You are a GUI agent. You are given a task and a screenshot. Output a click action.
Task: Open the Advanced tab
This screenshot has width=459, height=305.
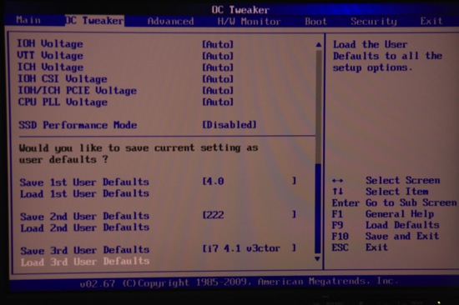tap(170, 22)
